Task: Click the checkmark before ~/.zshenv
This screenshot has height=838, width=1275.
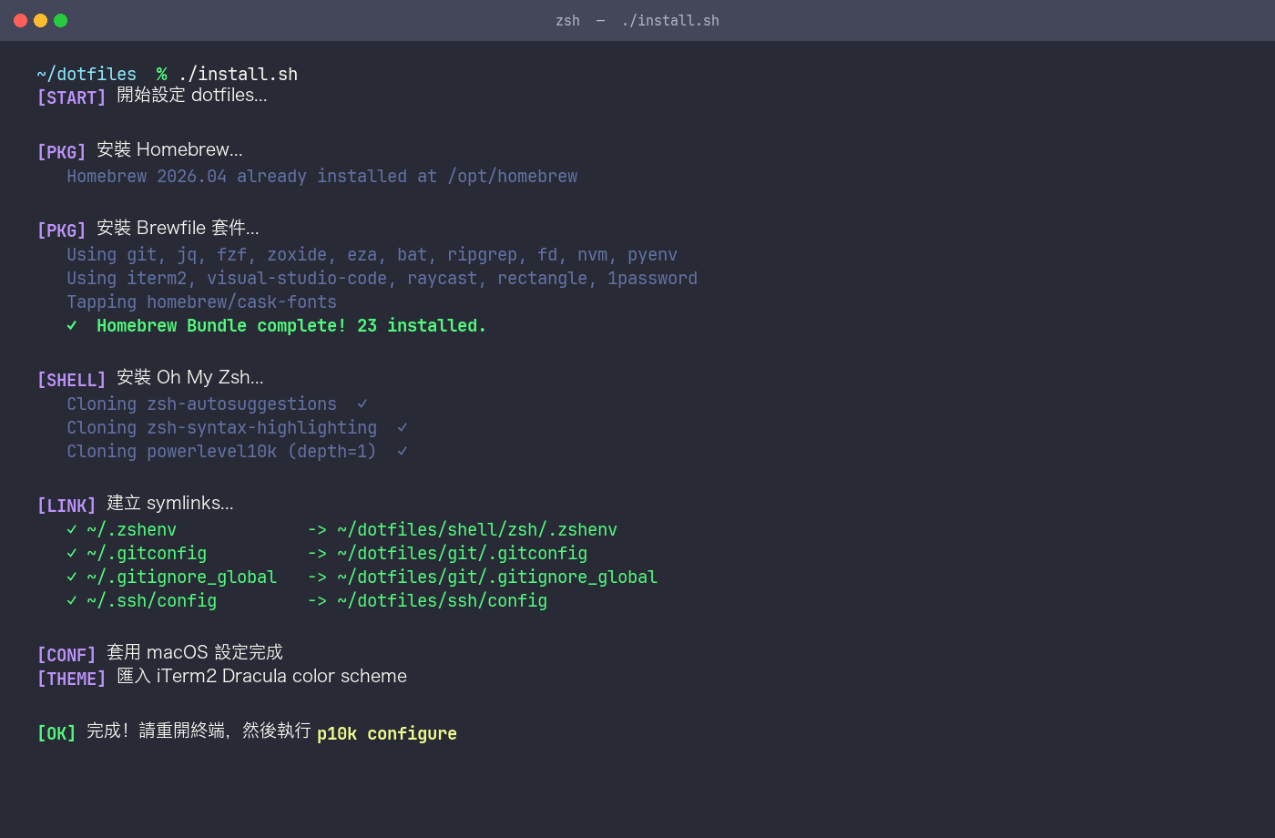Action: pyautogui.click(x=72, y=529)
